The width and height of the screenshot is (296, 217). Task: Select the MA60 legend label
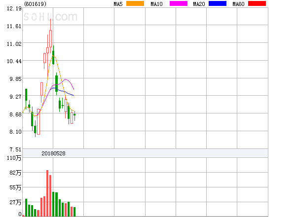click(x=238, y=4)
